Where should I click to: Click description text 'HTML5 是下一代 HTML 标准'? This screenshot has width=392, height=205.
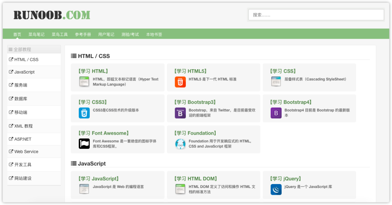pyautogui.click(x=212, y=79)
